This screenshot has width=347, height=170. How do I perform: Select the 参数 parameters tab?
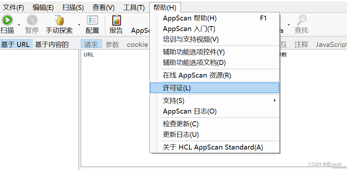pyautogui.click(x=112, y=44)
